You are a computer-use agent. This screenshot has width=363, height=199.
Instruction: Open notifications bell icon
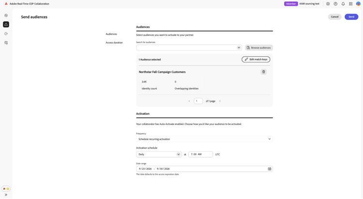point(343,4)
